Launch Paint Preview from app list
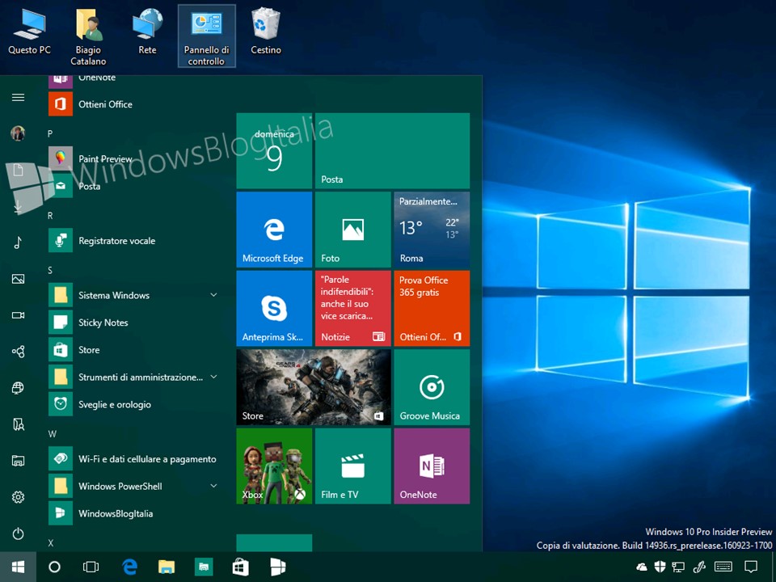 (133, 158)
